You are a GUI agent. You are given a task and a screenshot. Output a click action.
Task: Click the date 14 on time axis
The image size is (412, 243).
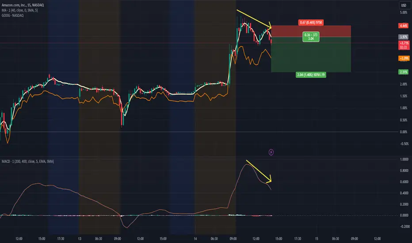195,239
